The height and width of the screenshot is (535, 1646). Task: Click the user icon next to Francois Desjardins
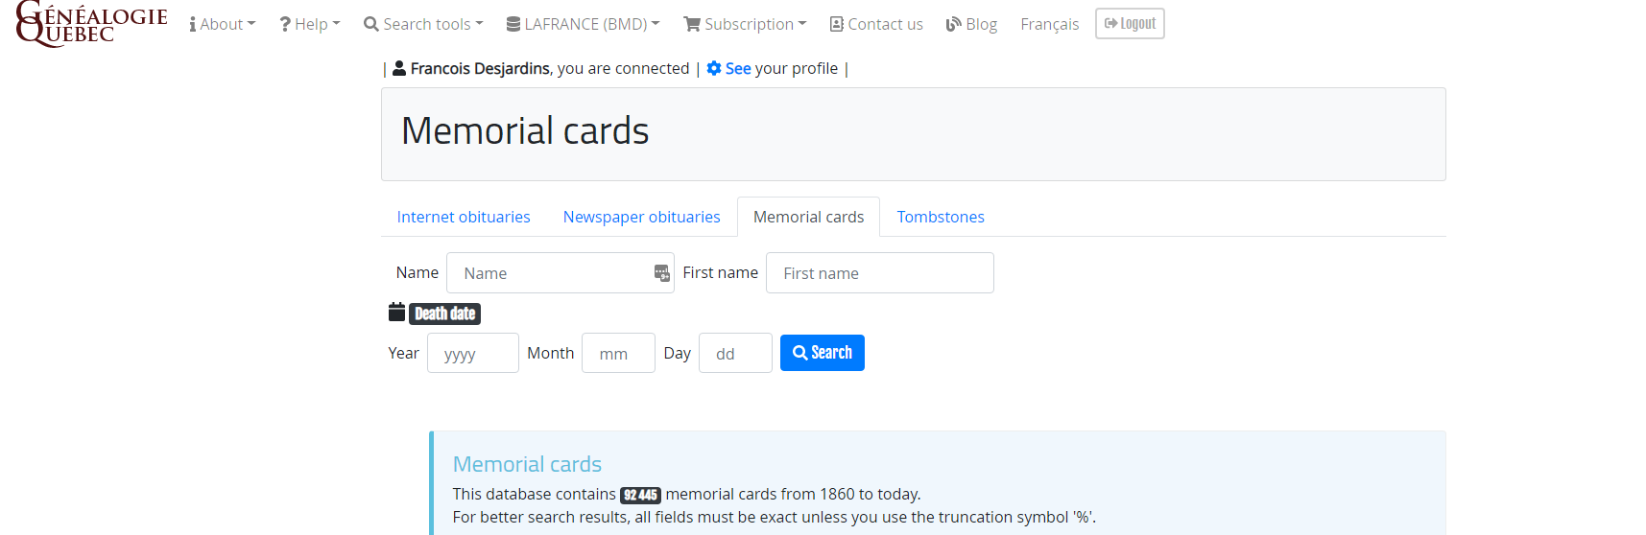click(x=399, y=68)
